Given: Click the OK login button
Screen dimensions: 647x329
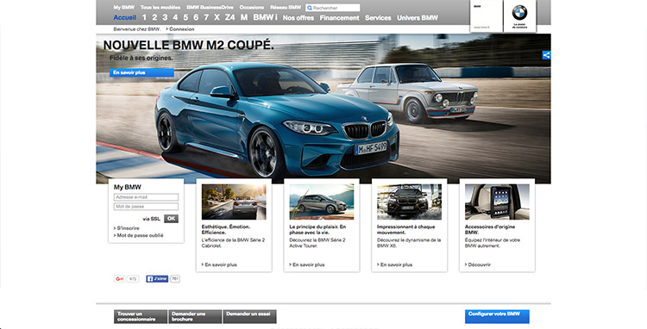Looking at the screenshot, I should tap(172, 219).
